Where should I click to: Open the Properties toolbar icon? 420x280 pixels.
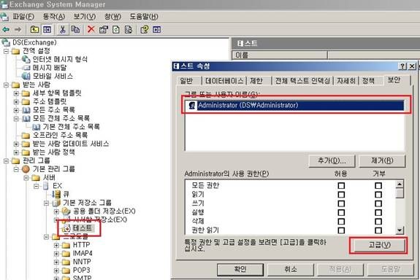pos(104,29)
